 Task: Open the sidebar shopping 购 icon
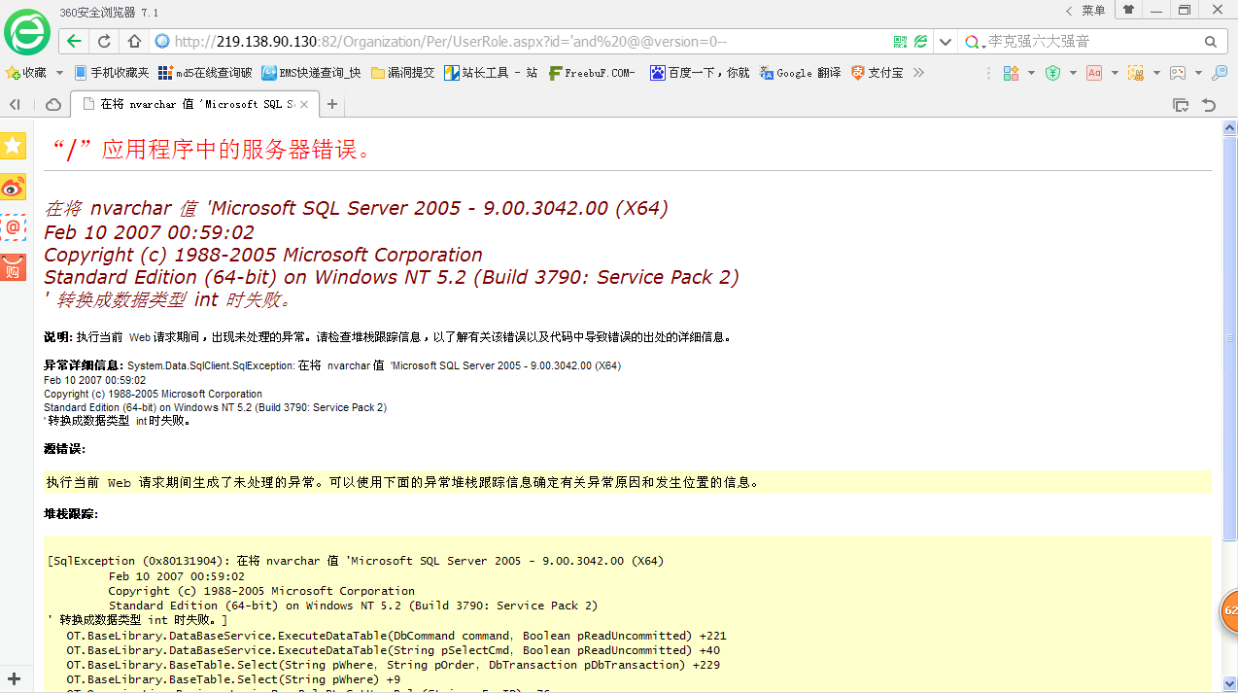(14, 267)
